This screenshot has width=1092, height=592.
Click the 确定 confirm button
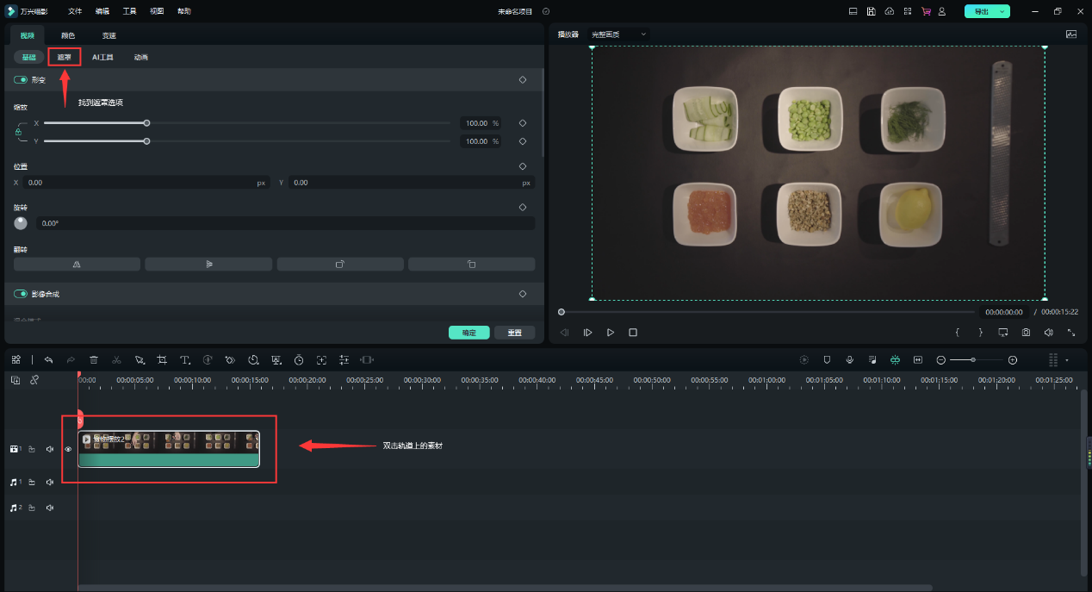coord(468,333)
